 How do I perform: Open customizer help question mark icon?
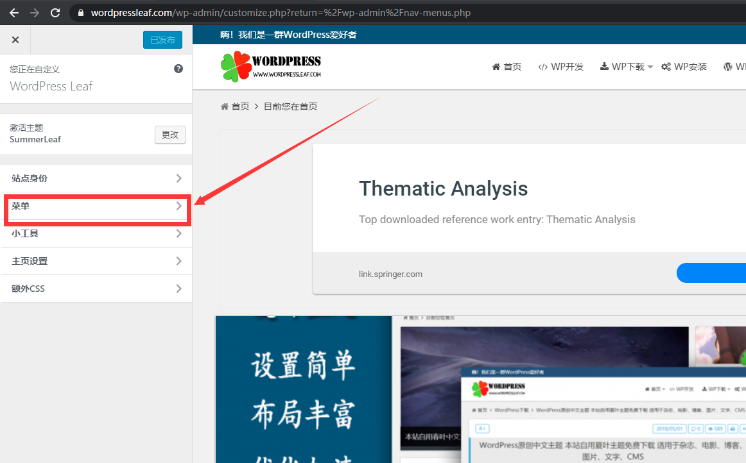click(x=178, y=69)
